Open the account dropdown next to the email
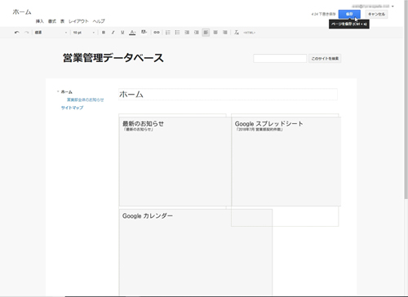Image resolution: width=408 pixels, height=297 pixels. [x=392, y=7]
